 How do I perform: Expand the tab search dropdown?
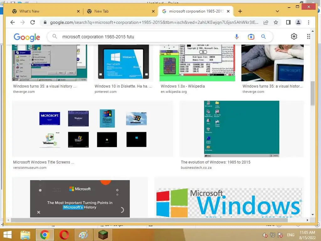(x=277, y=11)
